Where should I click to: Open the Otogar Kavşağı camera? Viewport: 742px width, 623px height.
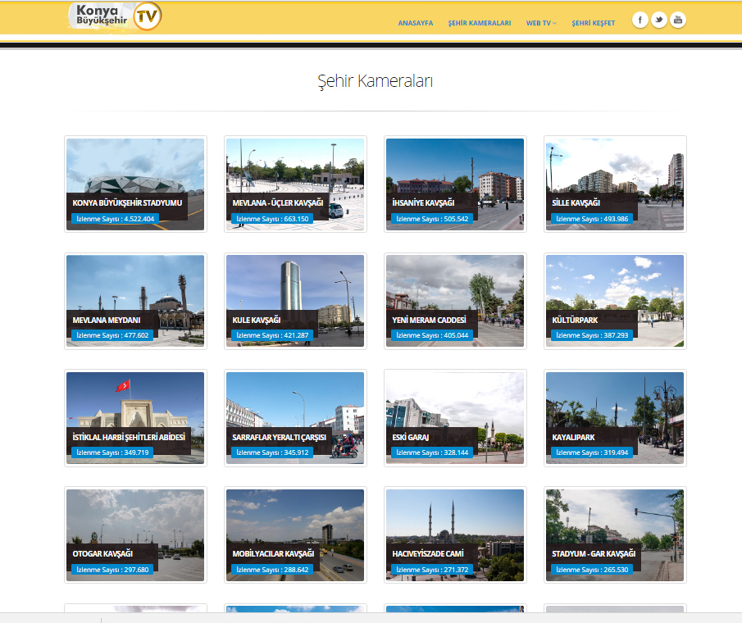coord(135,535)
